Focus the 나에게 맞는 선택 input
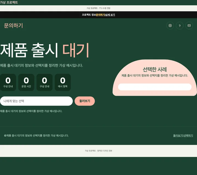The height and width of the screenshot is (175, 197). (36, 101)
